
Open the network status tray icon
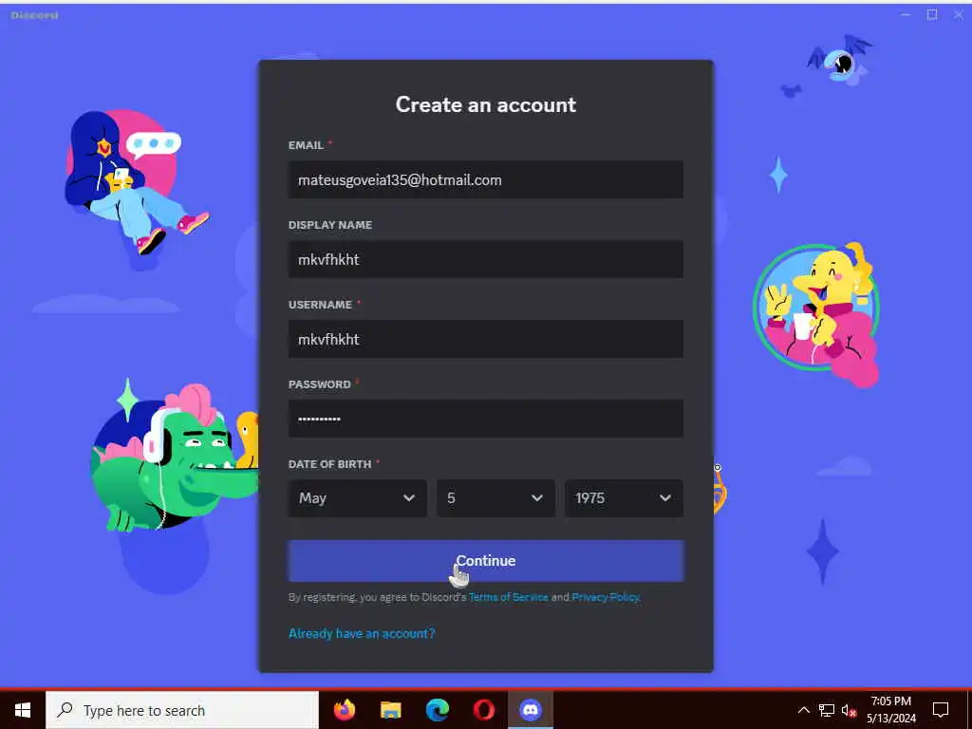click(x=827, y=710)
